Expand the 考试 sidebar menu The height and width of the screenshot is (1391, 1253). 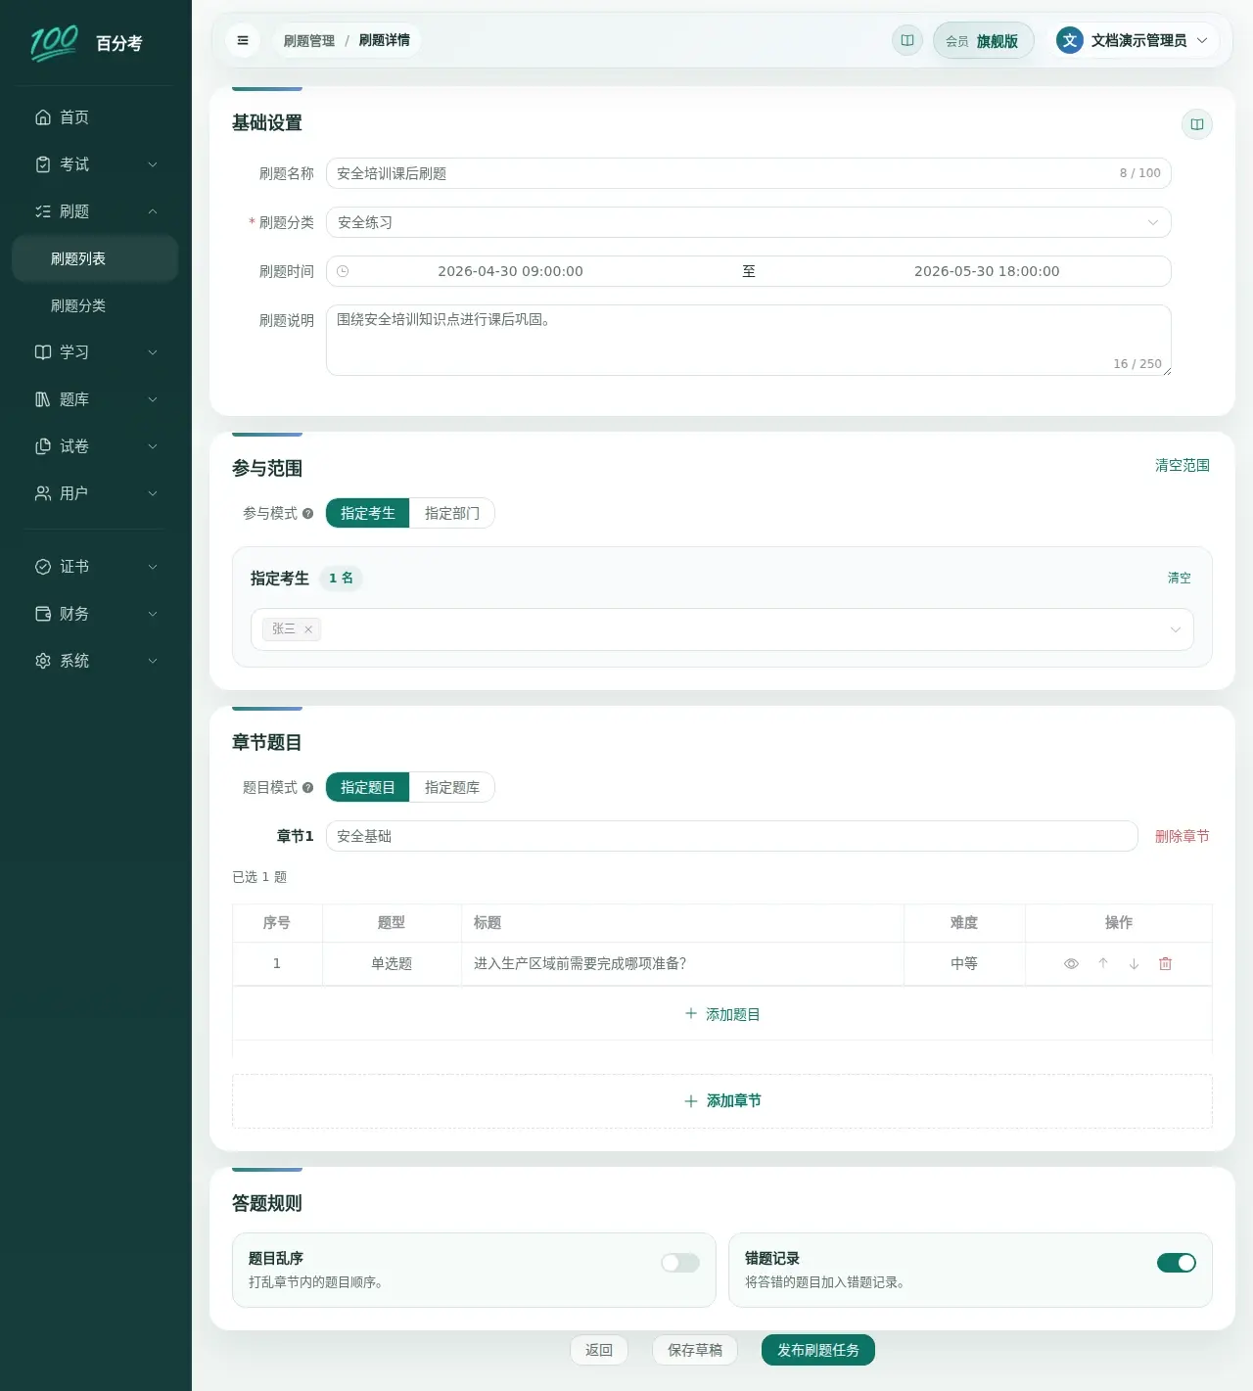[x=95, y=164]
